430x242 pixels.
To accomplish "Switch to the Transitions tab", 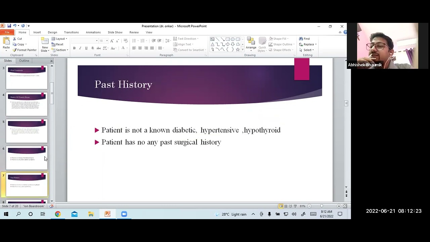I will click(71, 32).
